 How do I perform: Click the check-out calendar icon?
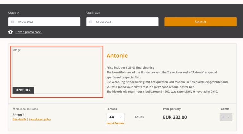tap(91, 22)
